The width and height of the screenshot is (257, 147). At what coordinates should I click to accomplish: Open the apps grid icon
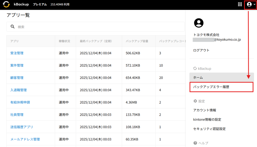pos(240,4)
